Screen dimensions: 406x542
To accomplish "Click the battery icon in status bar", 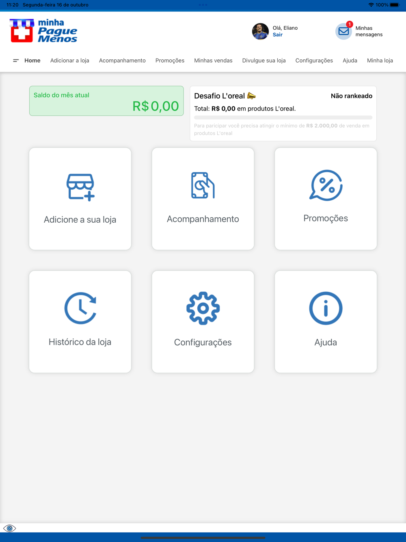I will [x=395, y=5].
